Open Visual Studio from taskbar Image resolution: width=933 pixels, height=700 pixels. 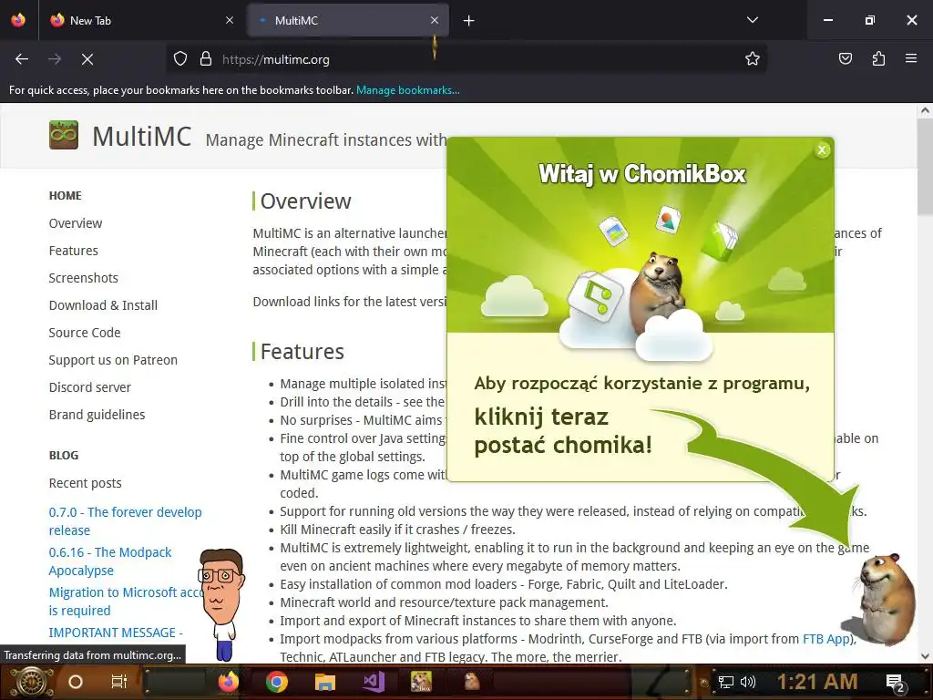pyautogui.click(x=374, y=682)
